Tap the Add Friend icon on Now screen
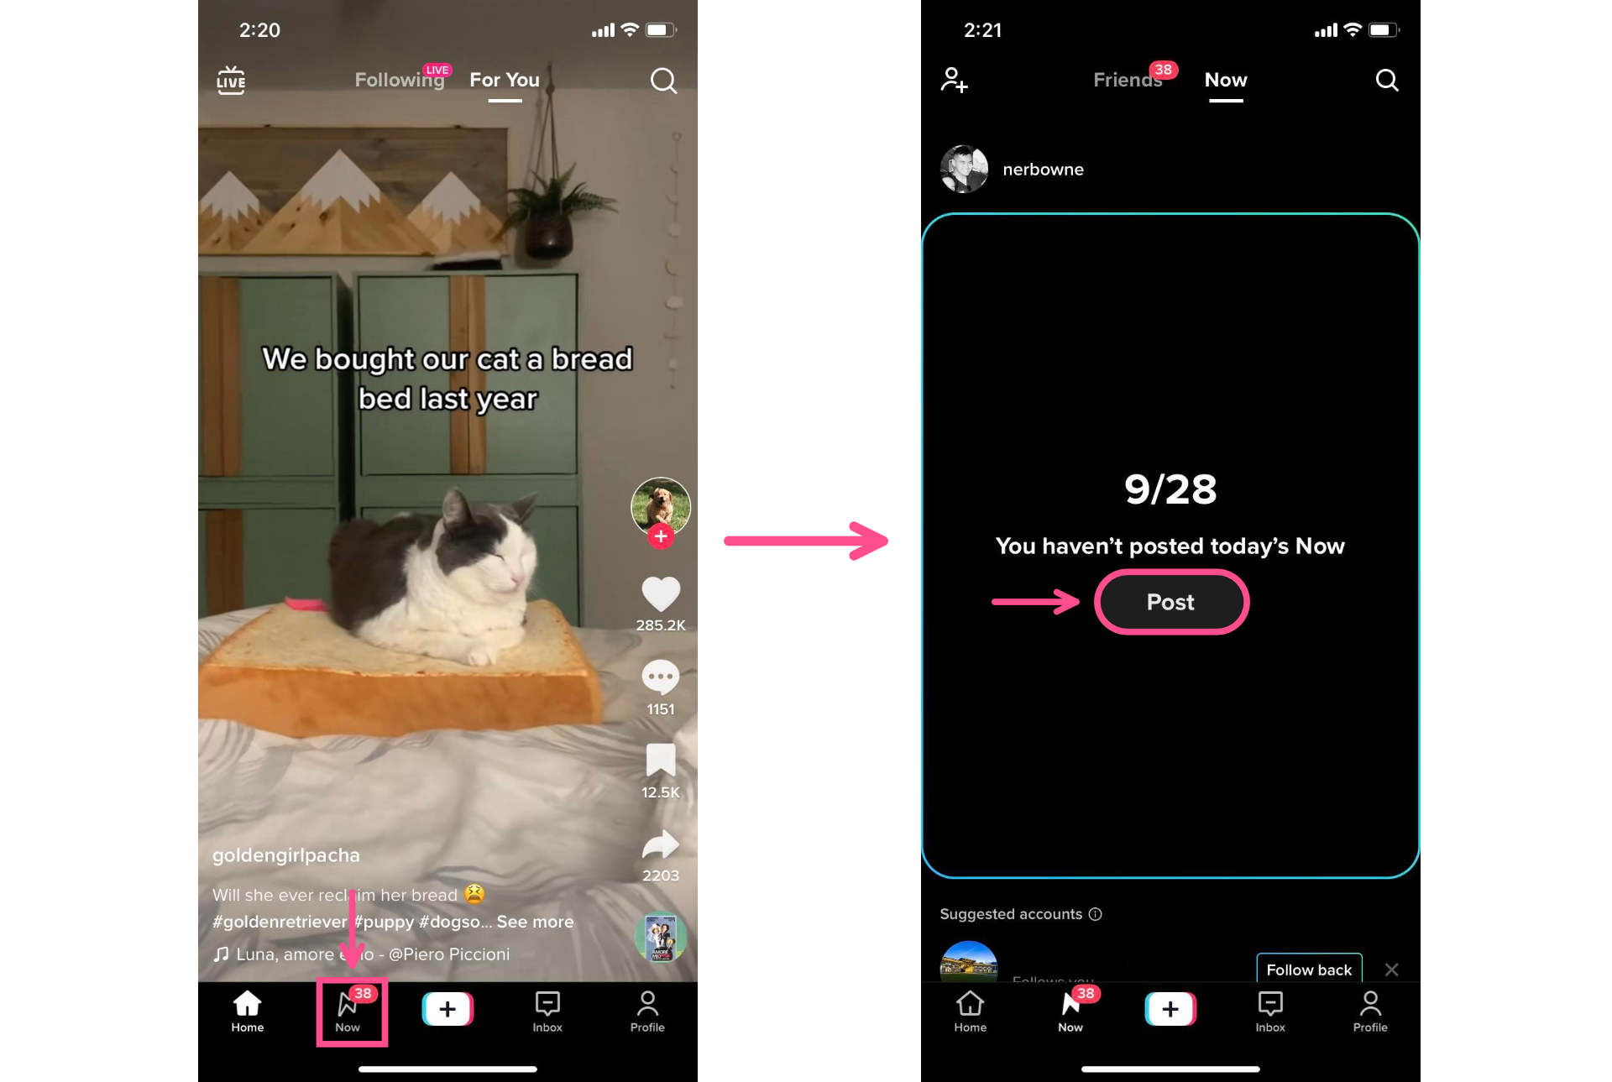The image size is (1612, 1082). (954, 80)
